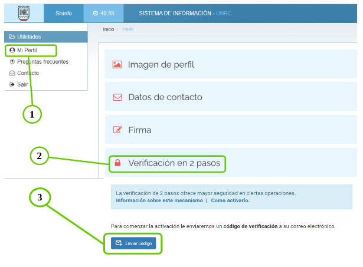Click the user icon beside Mi Perfil
Screen dimensions: 363x267
(12, 50)
